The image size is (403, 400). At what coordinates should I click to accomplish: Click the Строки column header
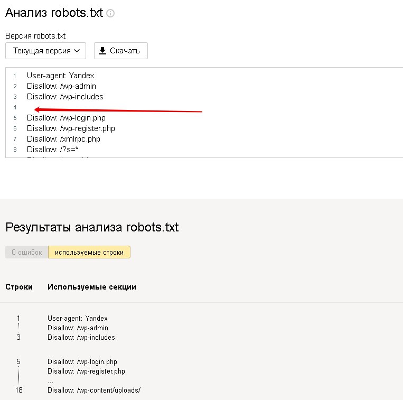coord(19,287)
